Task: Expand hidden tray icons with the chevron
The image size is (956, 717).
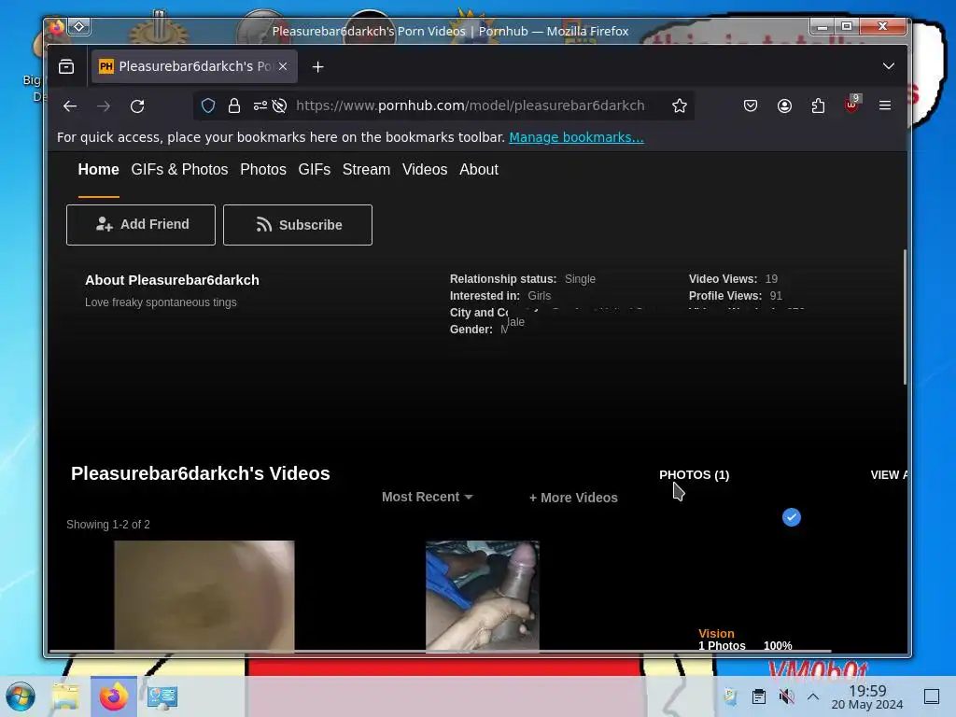Action: [x=813, y=696]
